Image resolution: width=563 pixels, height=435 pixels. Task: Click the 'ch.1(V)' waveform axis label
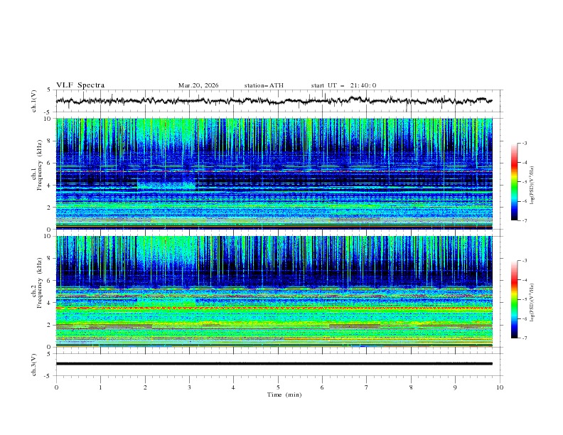pyautogui.click(x=34, y=101)
